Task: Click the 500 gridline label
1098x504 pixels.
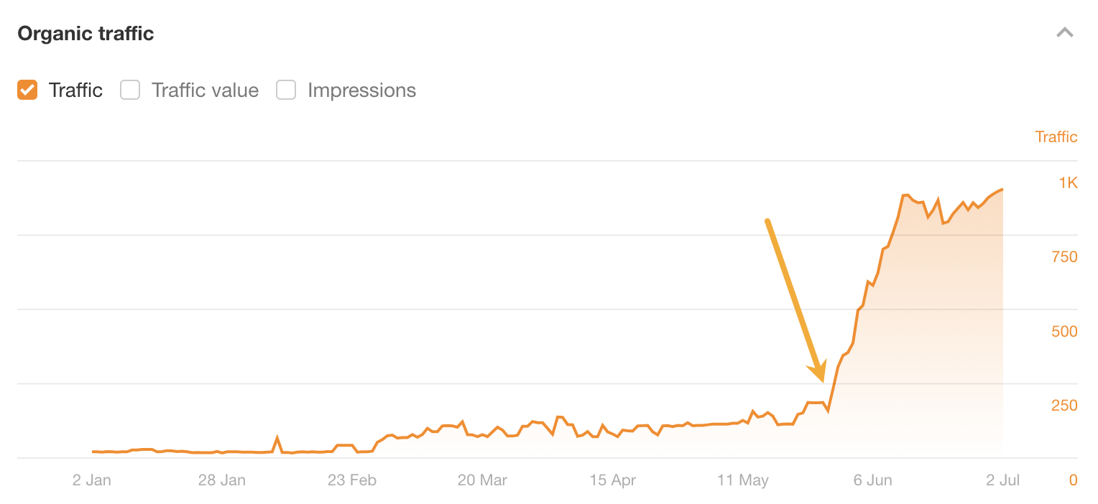Action: [x=1064, y=331]
